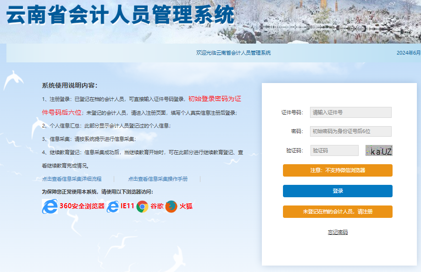Open registration for 未登记在档的会计人员
The height and width of the screenshot is (272, 421).
coord(338,211)
